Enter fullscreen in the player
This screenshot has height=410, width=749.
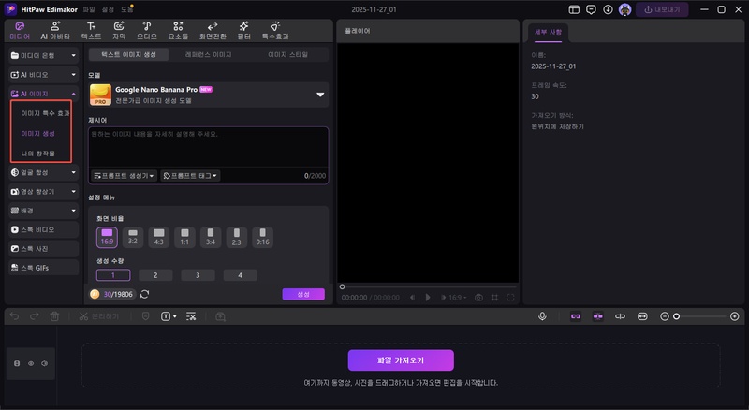[510, 298]
